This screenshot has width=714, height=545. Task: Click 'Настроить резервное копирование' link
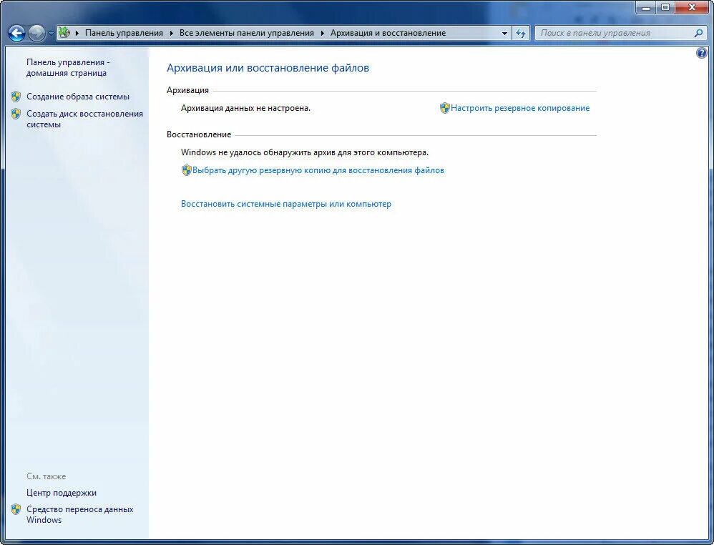pyautogui.click(x=520, y=108)
